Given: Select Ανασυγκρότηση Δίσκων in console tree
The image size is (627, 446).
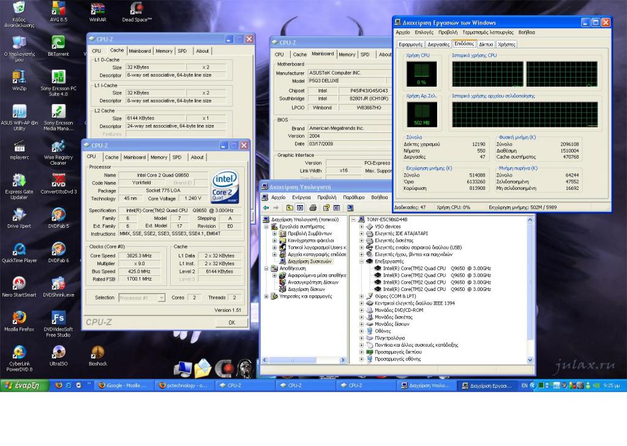Looking at the screenshot, I should click(x=313, y=282).
